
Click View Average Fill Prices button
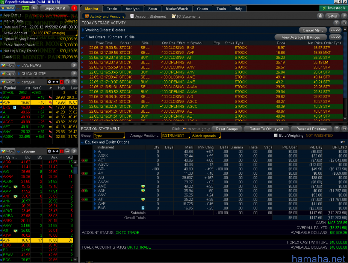click(x=301, y=37)
